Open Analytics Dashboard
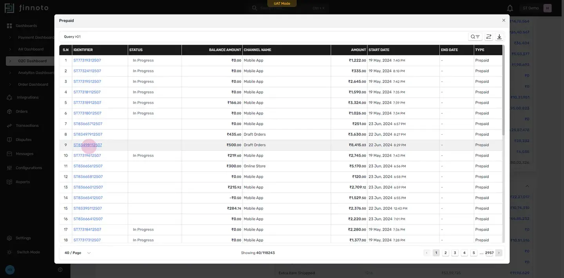The width and height of the screenshot is (564, 278). (36, 73)
